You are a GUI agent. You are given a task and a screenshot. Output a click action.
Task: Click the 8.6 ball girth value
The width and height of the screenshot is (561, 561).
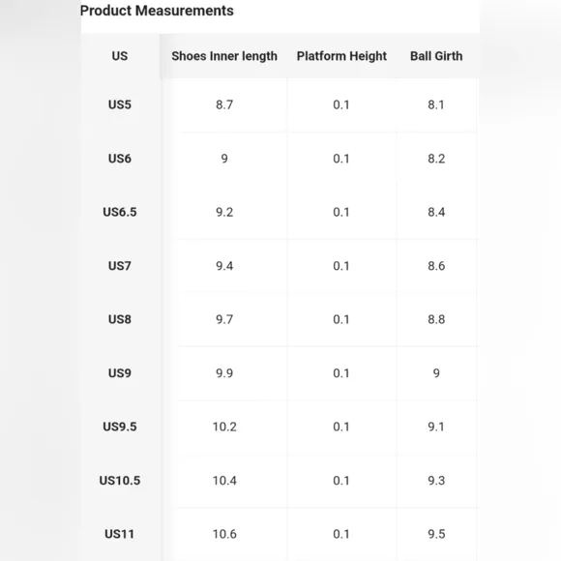(x=436, y=266)
